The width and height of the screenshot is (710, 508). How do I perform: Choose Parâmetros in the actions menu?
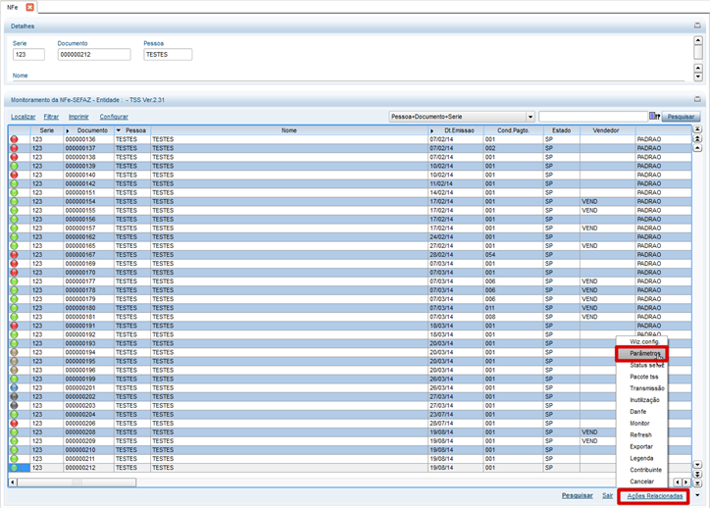(x=641, y=353)
